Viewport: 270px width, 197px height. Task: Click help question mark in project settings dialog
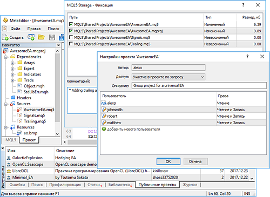click(x=247, y=57)
